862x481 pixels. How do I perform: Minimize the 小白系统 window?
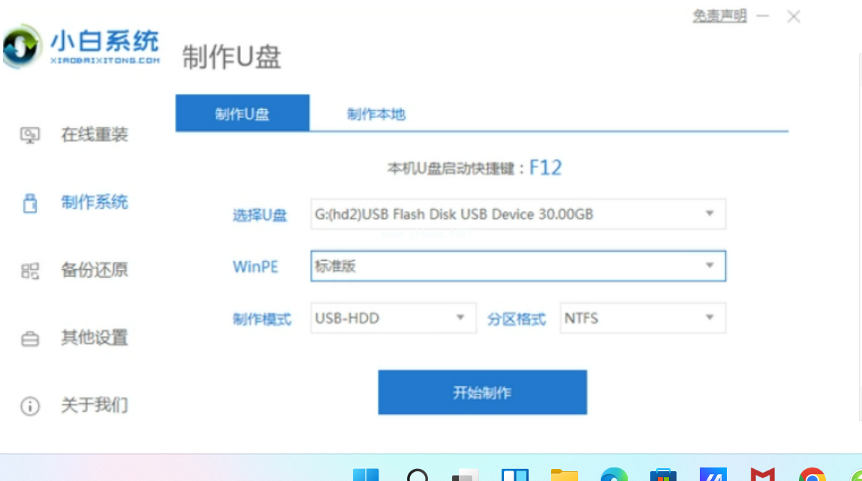pyautogui.click(x=763, y=16)
